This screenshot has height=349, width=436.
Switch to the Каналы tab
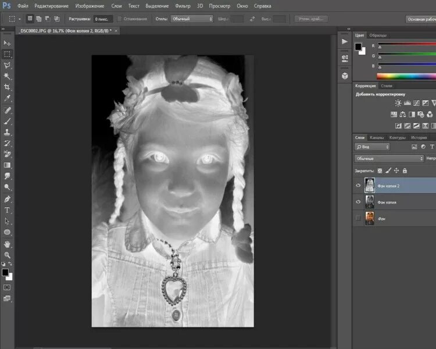377,138
